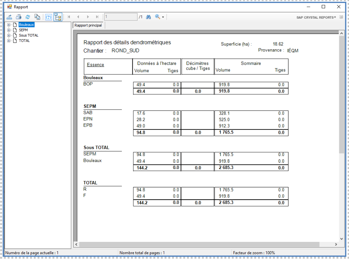Image resolution: width=349 pixels, height=259 pixels.
Task: Expand the Sous TOTAL tree node
Action: [9, 35]
